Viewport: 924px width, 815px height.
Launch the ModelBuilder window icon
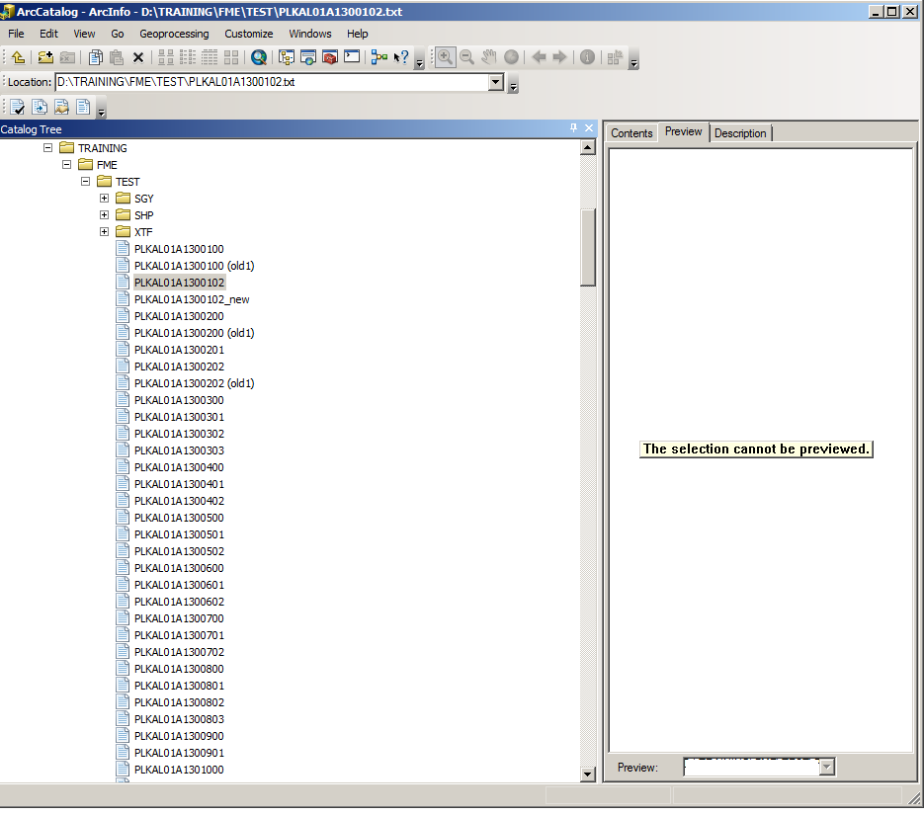[x=379, y=57]
